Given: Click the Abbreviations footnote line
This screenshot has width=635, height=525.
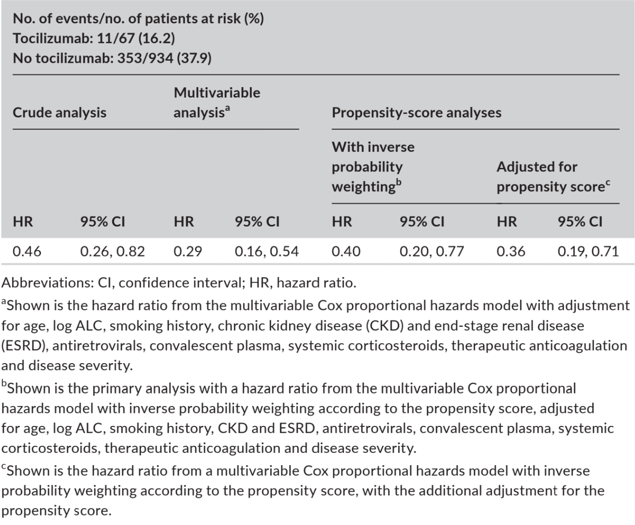Looking at the screenshot, I should coord(179,283).
